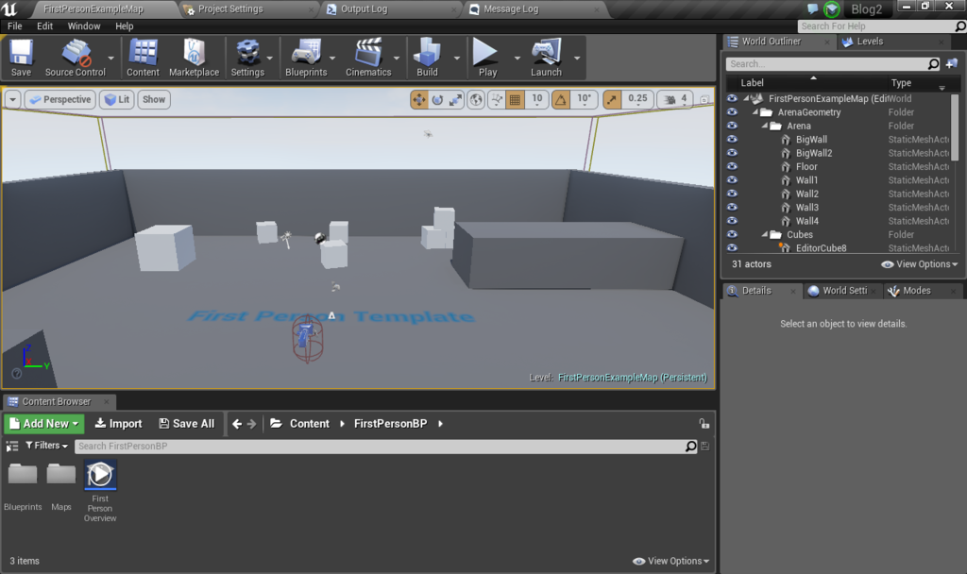Open Source Control dropdown arrow
The image size is (967, 574).
point(111,58)
